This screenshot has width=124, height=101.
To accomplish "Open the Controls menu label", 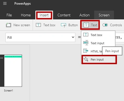I will (x=116, y=25).
